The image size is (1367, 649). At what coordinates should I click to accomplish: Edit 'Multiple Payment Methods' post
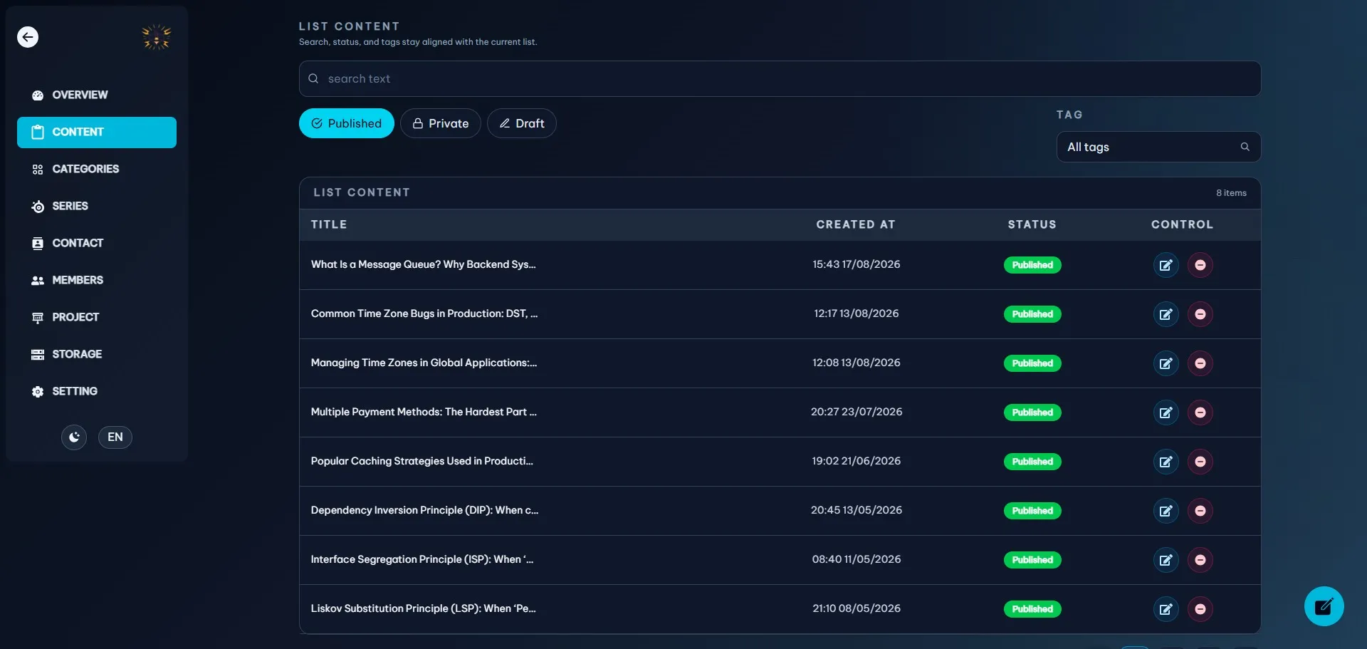1166,413
